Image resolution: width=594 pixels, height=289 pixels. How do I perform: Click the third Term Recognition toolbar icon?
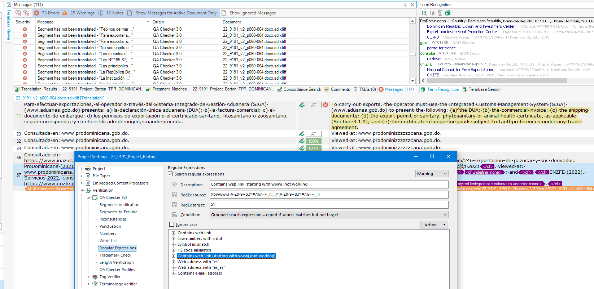point(440,13)
